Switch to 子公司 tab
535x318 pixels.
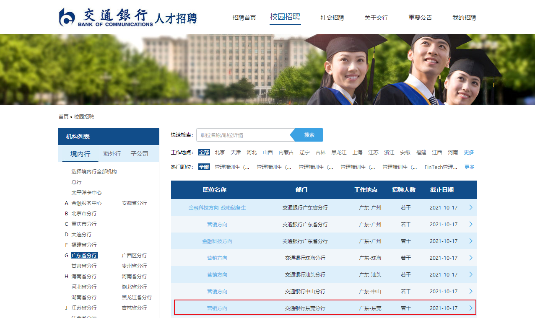click(139, 154)
